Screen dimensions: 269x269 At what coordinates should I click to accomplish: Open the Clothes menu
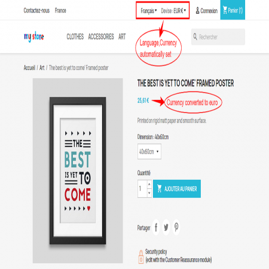[x=75, y=36]
